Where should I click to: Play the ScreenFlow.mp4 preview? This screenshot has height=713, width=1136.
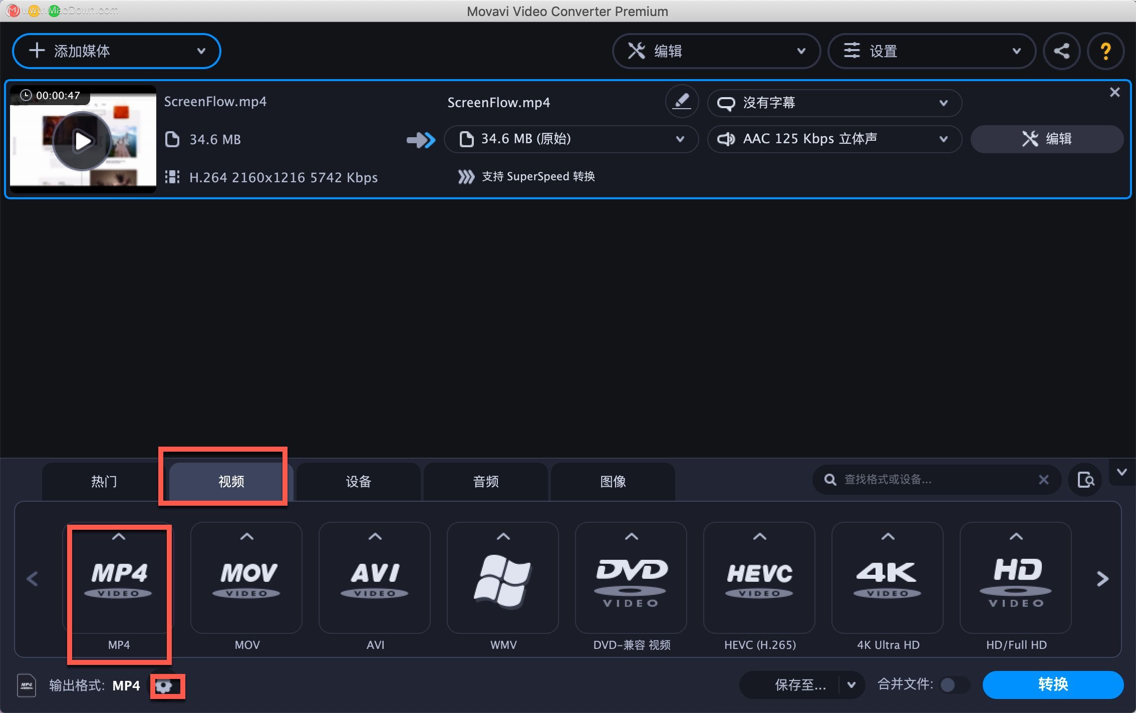tap(82, 141)
